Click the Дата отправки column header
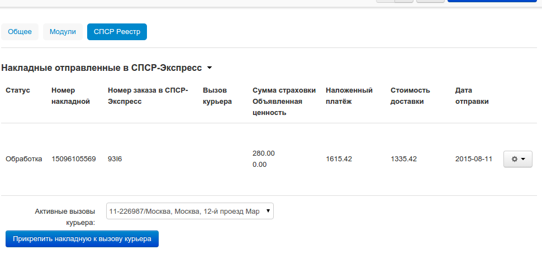542x269 pixels. tap(472, 95)
